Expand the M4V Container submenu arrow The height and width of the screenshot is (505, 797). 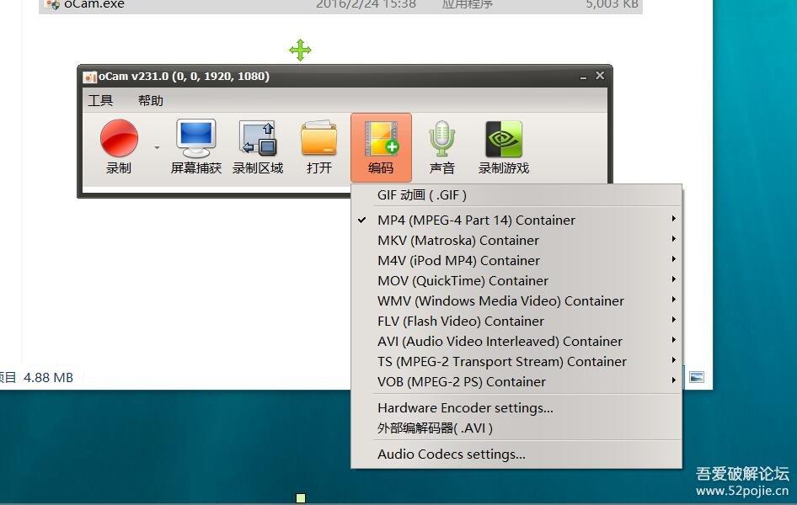[673, 259]
